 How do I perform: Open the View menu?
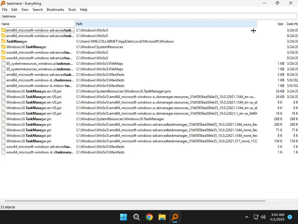[x=25, y=10]
